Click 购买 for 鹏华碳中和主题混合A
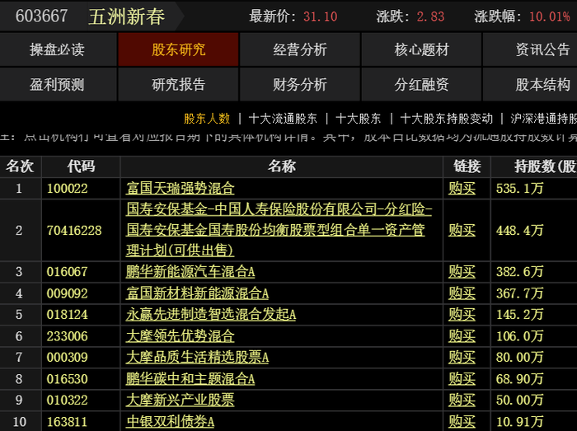577x431 pixels. [462, 379]
